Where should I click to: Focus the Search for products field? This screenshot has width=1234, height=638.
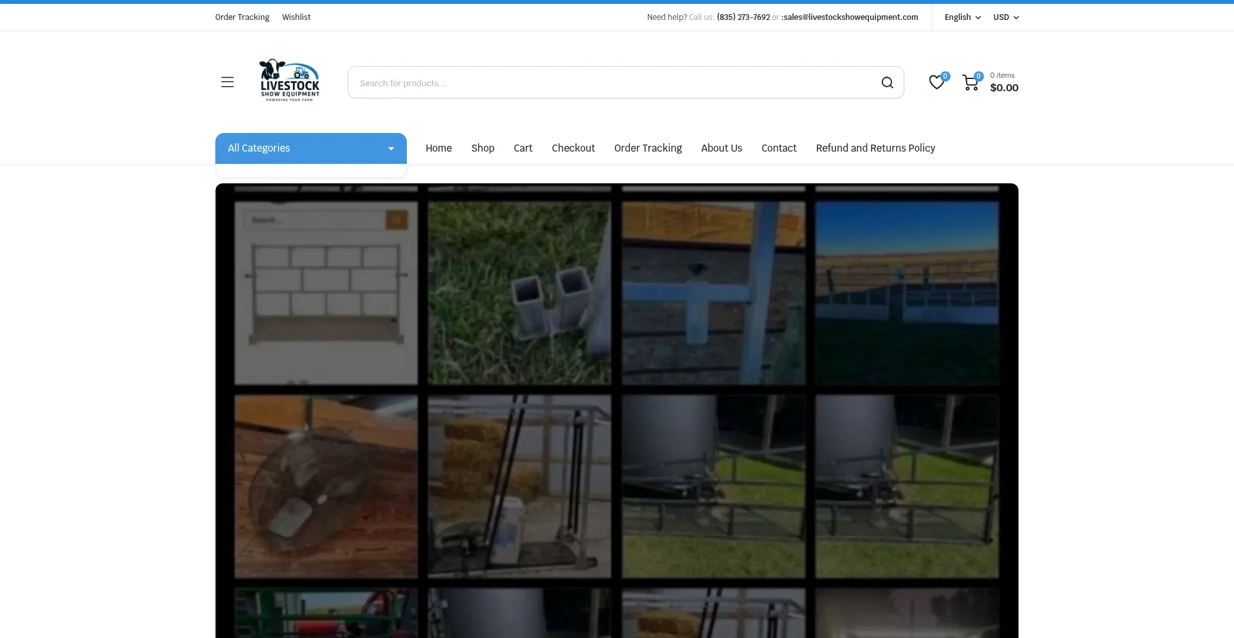point(611,83)
